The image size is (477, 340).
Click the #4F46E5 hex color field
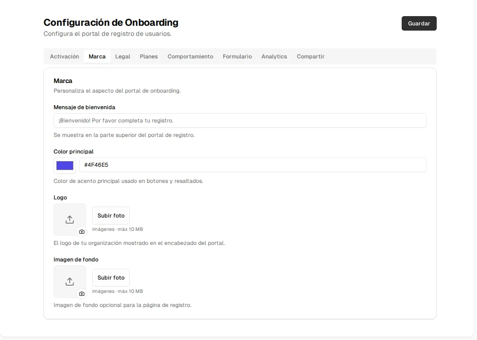tap(253, 165)
